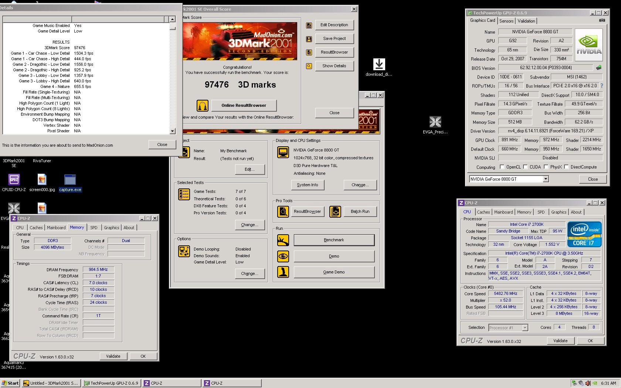Click Close button in the Details window
The width and height of the screenshot is (621, 388).
162,144
